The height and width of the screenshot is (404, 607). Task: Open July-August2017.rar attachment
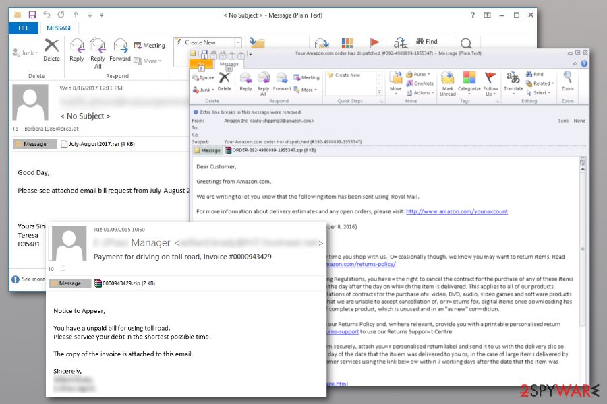click(98, 144)
